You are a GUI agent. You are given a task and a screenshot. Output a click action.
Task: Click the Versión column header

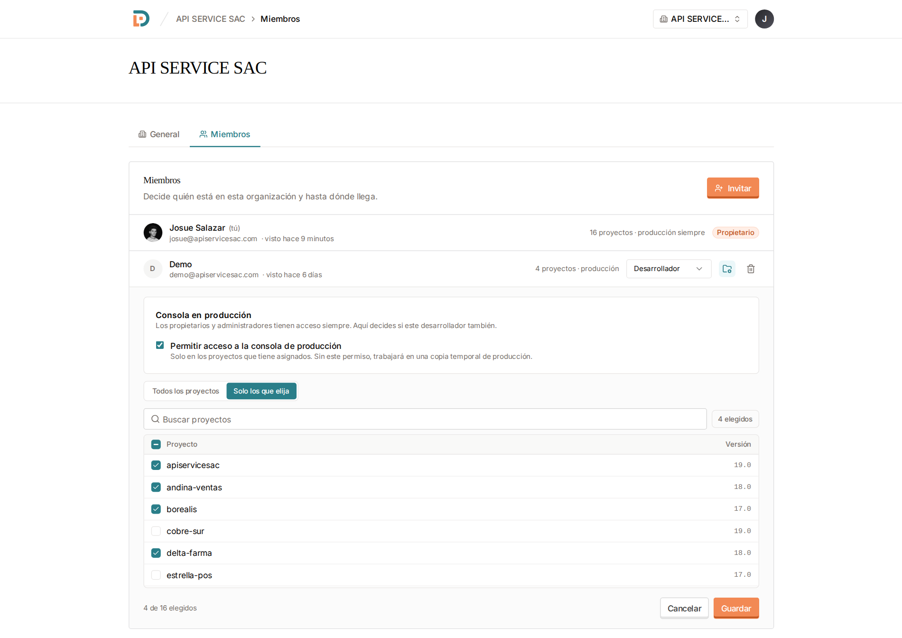click(x=738, y=444)
